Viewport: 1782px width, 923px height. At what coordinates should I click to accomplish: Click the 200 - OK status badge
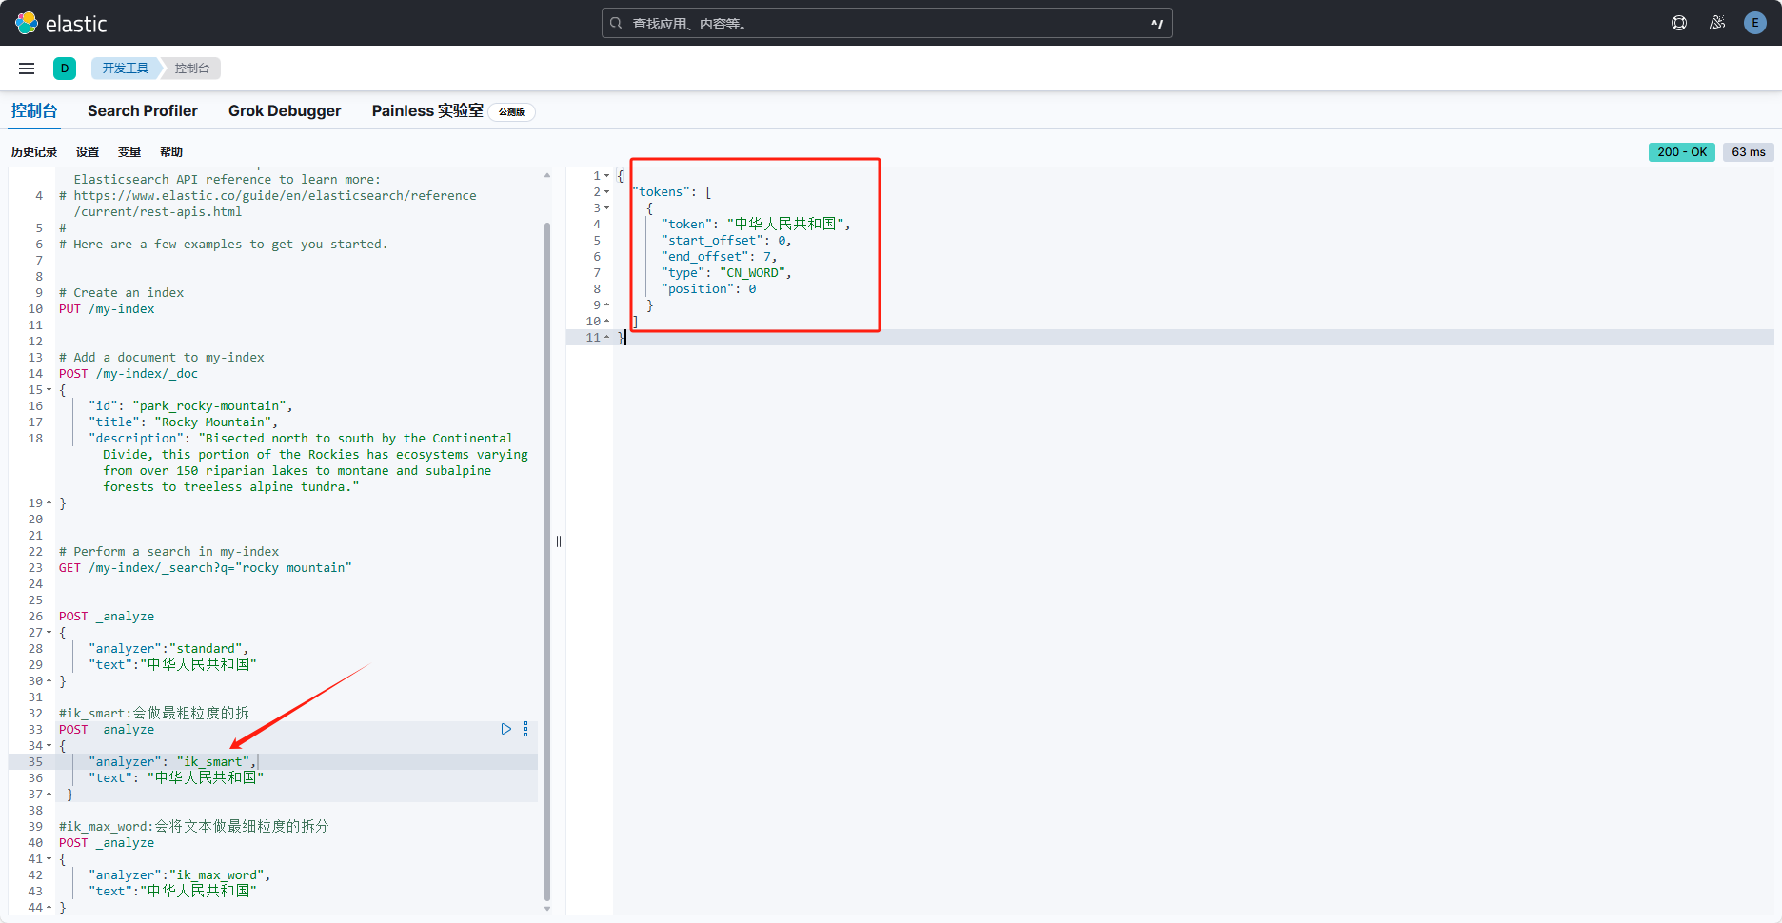click(1681, 152)
